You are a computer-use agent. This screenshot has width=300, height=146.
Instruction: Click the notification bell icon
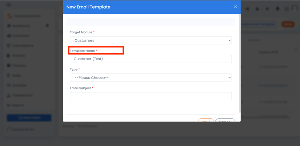click(277, 9)
